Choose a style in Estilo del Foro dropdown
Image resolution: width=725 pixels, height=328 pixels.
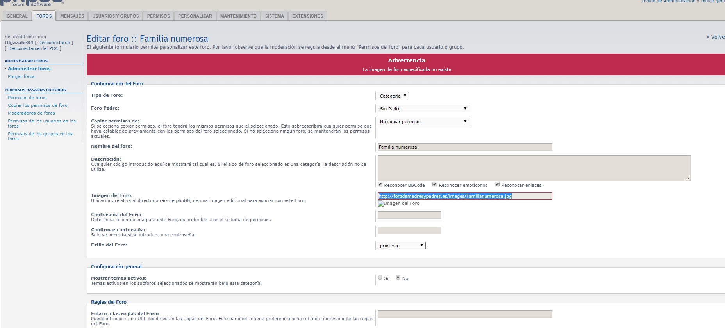[401, 246]
